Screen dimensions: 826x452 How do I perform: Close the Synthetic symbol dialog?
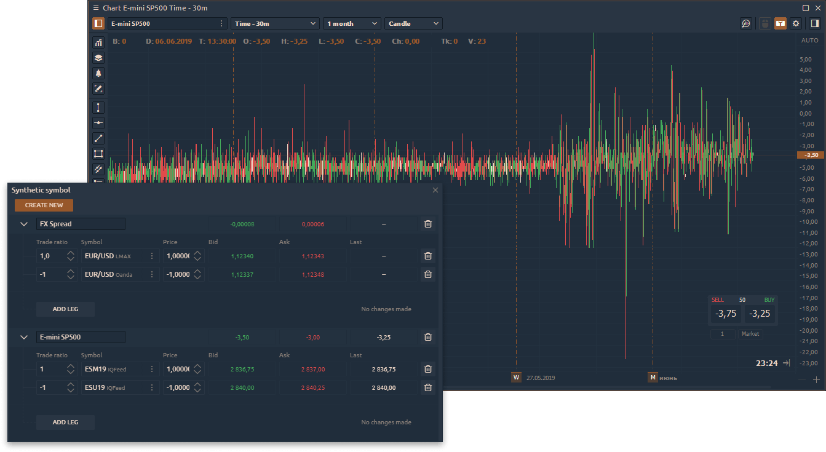[435, 190]
